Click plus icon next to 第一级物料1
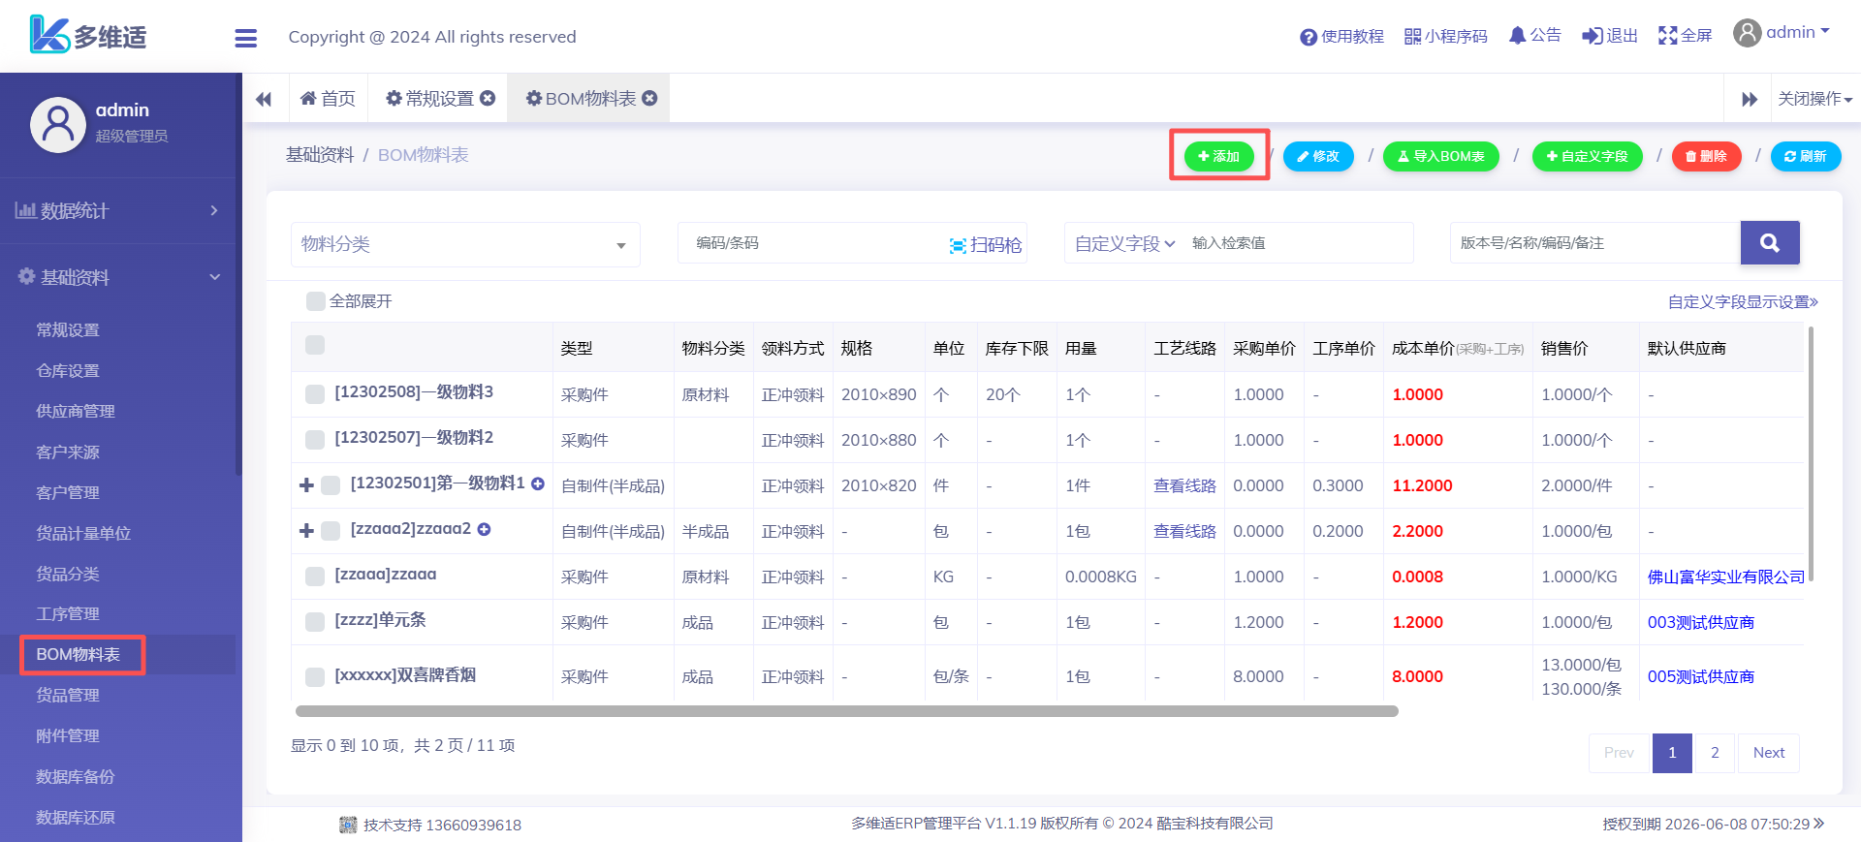Image resolution: width=1861 pixels, height=842 pixels. click(x=538, y=483)
